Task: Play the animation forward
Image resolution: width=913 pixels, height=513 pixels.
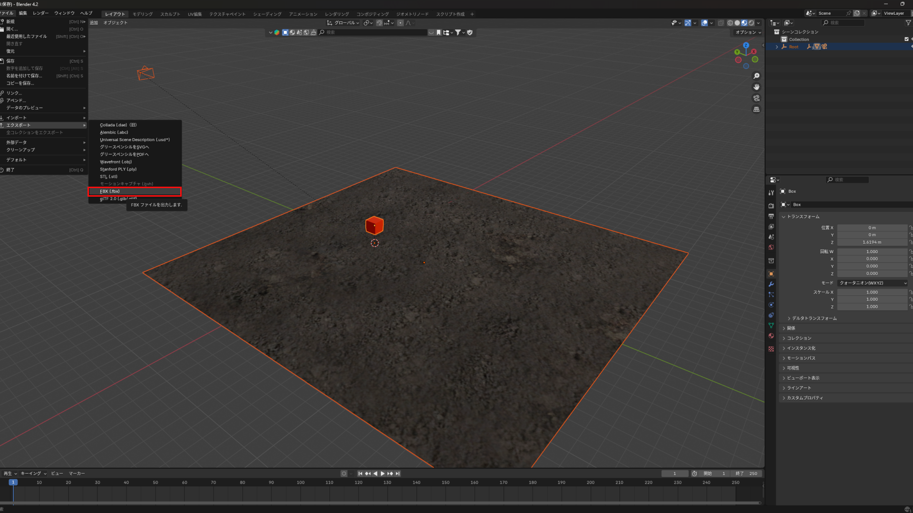Action: (383, 474)
